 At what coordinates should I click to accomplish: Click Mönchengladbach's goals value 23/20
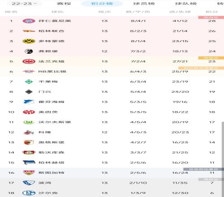pos(180,92)
